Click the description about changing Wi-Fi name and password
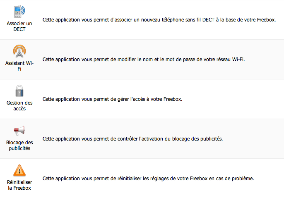The image size is (284, 198). [x=144, y=60]
